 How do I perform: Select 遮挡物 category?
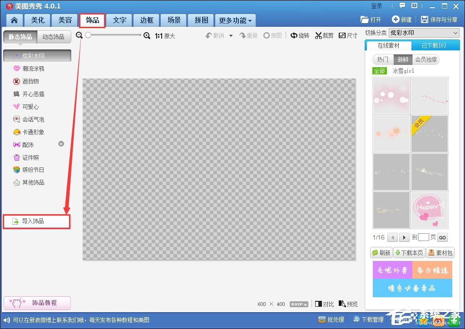click(x=27, y=82)
